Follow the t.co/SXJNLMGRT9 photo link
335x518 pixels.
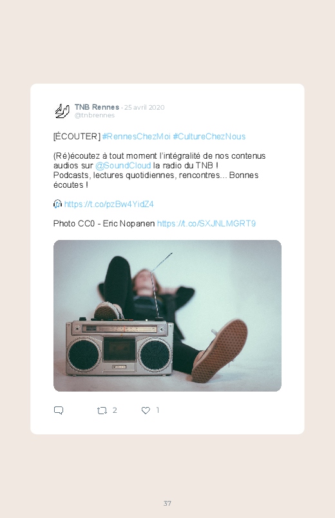(x=206, y=224)
